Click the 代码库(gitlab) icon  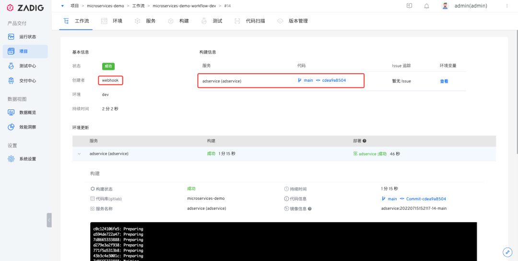click(93, 199)
